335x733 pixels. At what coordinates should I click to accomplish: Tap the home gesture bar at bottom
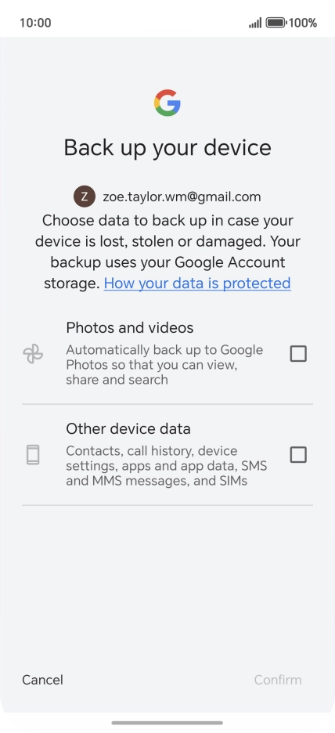pos(167,723)
